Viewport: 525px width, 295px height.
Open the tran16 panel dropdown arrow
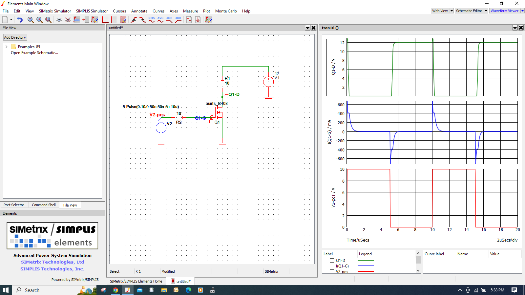point(515,28)
